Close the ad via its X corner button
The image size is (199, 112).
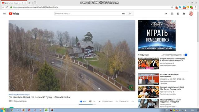coord(175,21)
